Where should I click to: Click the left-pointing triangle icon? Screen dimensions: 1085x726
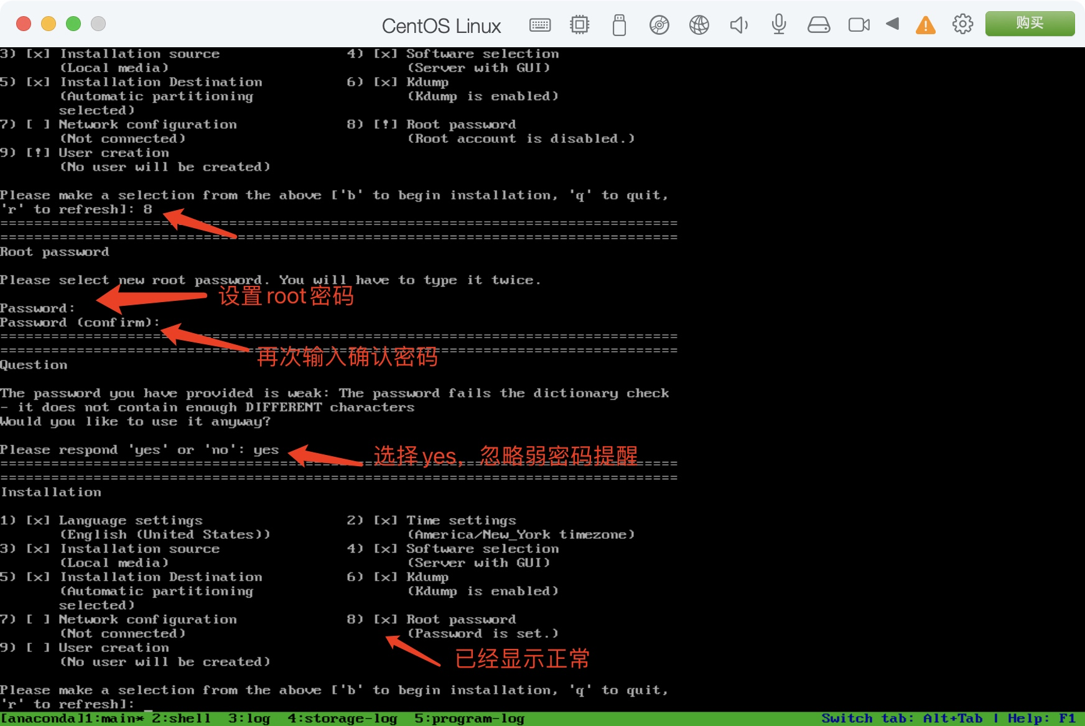click(x=893, y=24)
